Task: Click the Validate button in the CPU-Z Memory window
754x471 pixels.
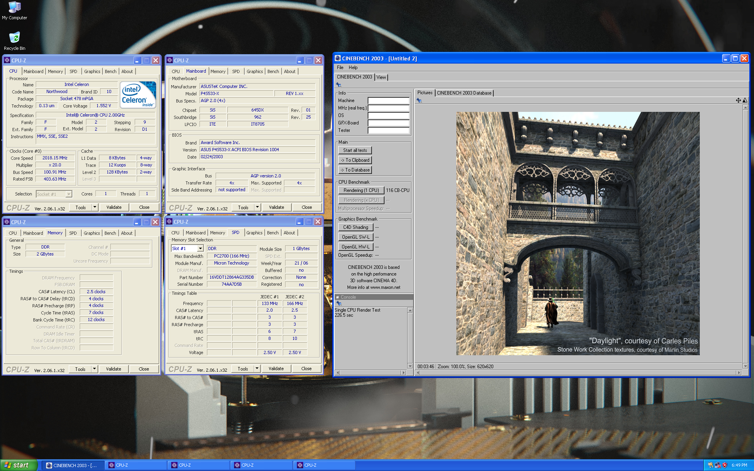Action: pos(113,369)
